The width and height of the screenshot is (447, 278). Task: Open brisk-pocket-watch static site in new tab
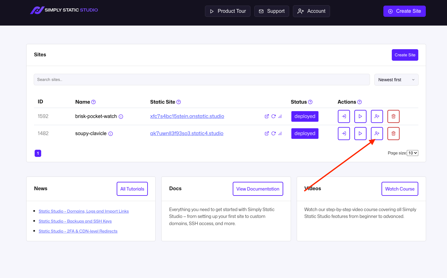(267, 116)
